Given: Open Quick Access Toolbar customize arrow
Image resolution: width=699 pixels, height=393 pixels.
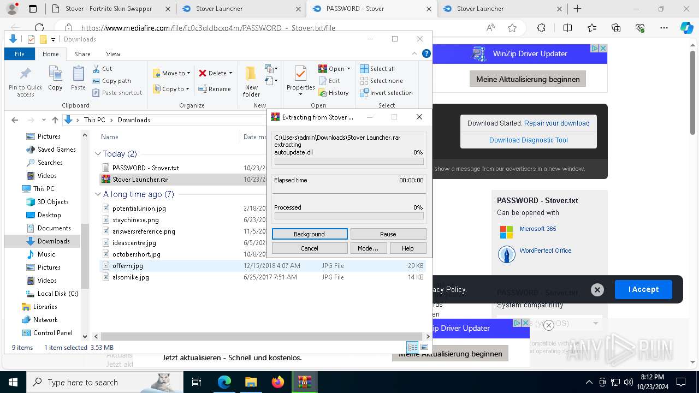Looking at the screenshot, I should click(53, 39).
